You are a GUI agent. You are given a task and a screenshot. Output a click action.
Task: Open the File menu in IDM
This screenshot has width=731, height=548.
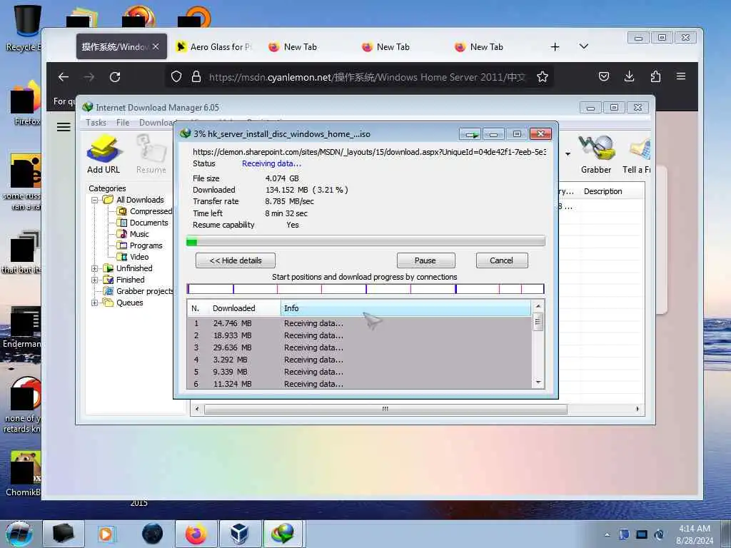[x=123, y=123]
